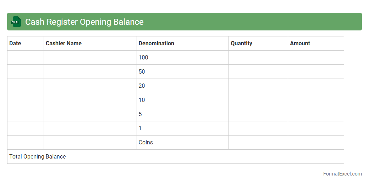Click the Date cell in the 100 row
The height and width of the screenshot is (184, 369).
26,57
